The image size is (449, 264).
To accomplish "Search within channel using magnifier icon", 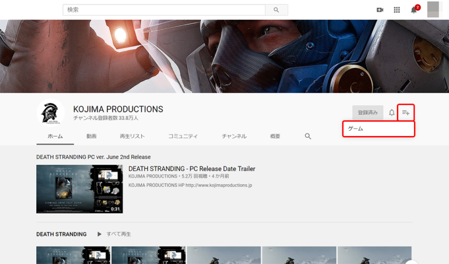I will click(x=308, y=136).
